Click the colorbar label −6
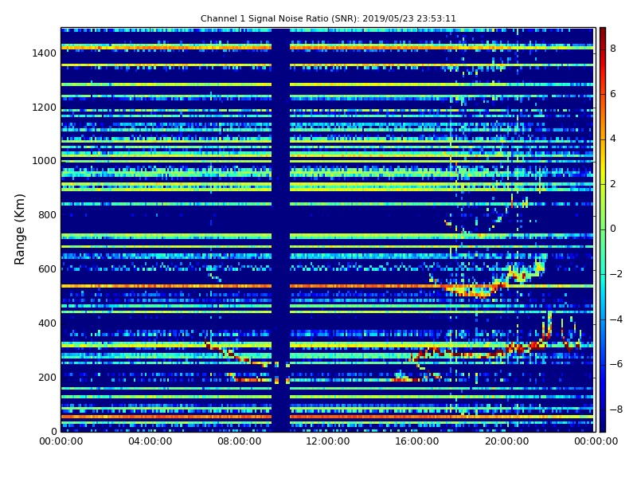The image size is (637, 478). pos(616,364)
